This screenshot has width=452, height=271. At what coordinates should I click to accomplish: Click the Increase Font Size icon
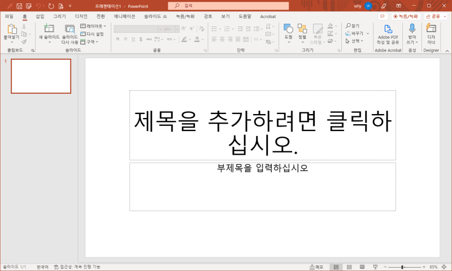183,28
